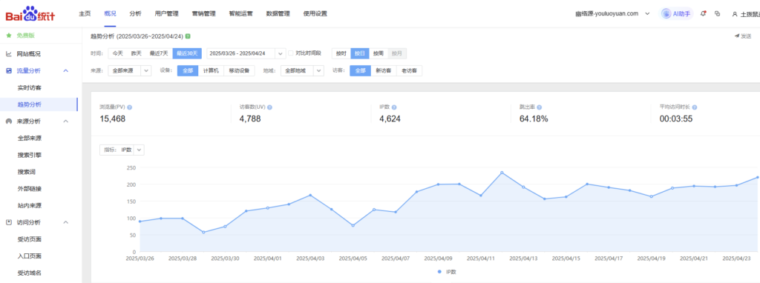This screenshot has height=283, width=760.
Task: Open the user account icon
Action: [735, 14]
